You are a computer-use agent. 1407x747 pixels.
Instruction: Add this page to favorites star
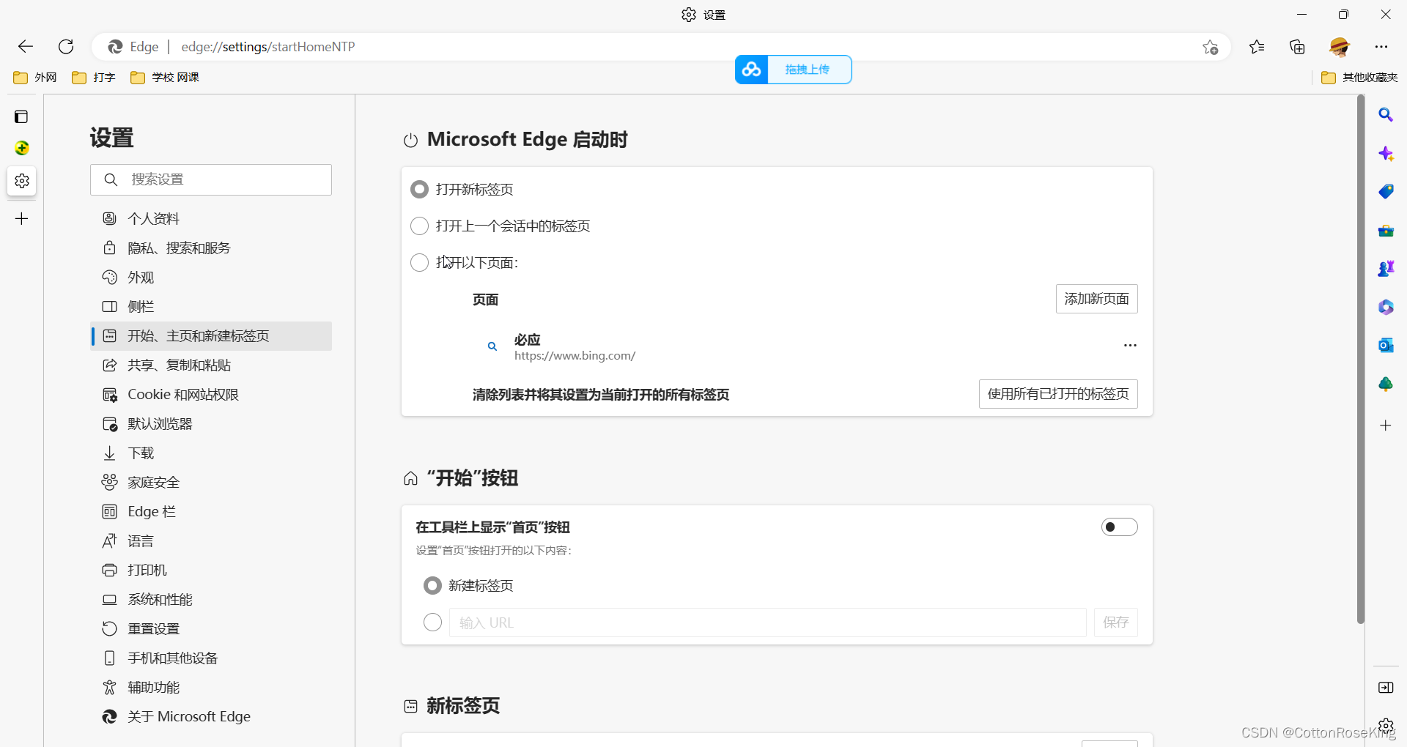(x=1210, y=47)
